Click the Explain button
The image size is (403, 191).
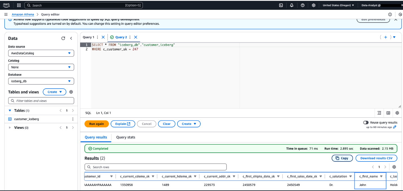[x=123, y=124]
